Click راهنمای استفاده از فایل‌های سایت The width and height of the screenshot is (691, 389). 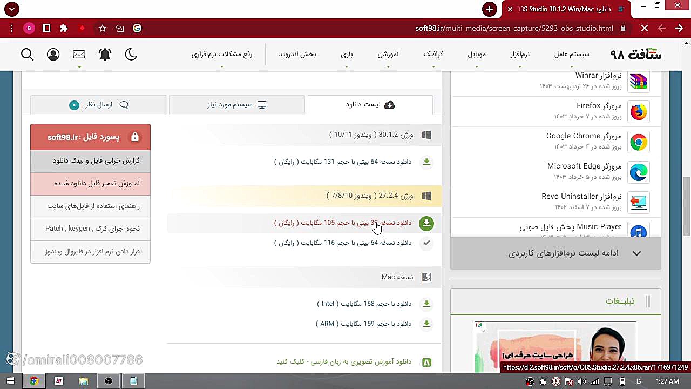coord(91,206)
